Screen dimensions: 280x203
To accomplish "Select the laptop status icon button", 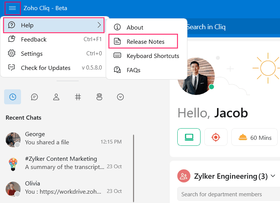I will [x=189, y=137].
